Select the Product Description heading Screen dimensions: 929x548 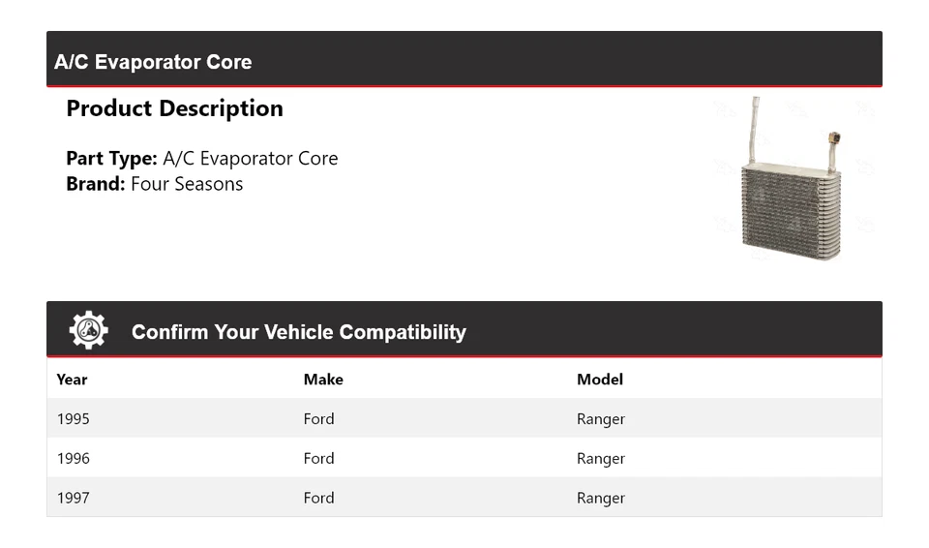coord(174,108)
